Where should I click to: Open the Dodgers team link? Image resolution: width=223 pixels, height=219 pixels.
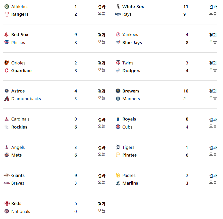131,70
